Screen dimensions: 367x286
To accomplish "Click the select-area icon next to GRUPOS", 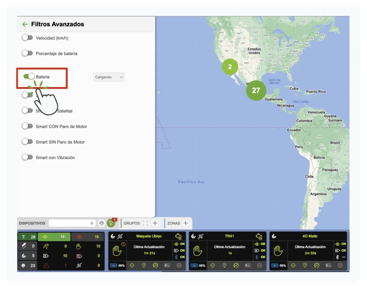I will pos(145,223).
